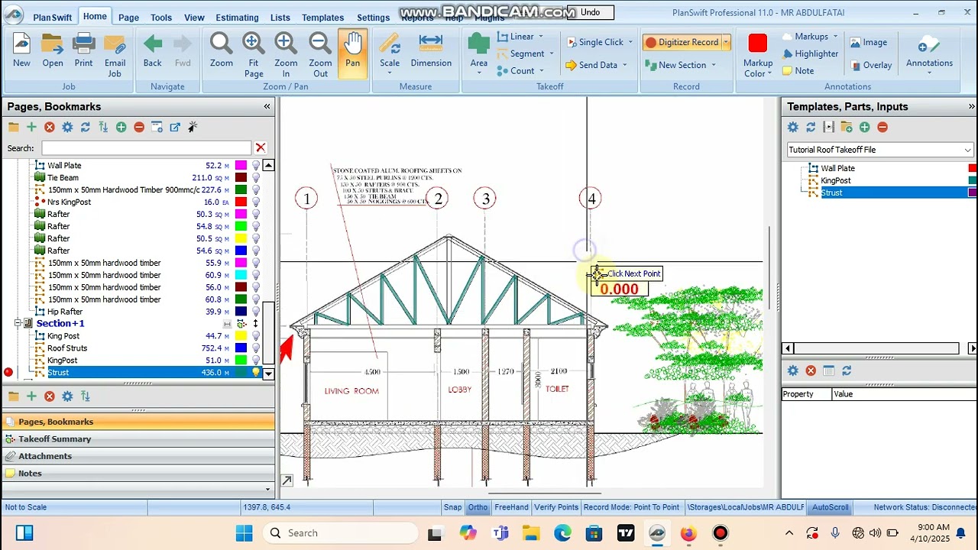Click red color swatch of Nrs KingPost row
The height and width of the screenshot is (550, 978).
(x=241, y=202)
